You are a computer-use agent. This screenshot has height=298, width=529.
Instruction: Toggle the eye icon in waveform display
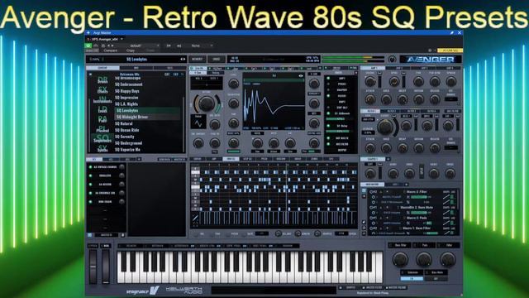(301, 76)
